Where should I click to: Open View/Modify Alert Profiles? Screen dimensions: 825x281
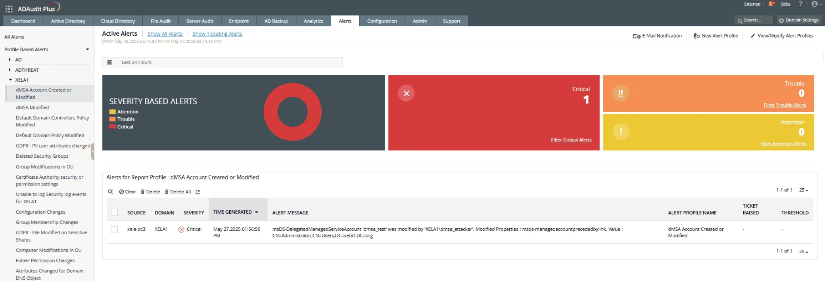782,36
